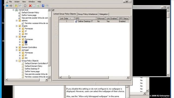Image resolution: width=174 pixels, height=98 pixels.
Task: Switch to the Delegation tab
Action: (104, 14)
